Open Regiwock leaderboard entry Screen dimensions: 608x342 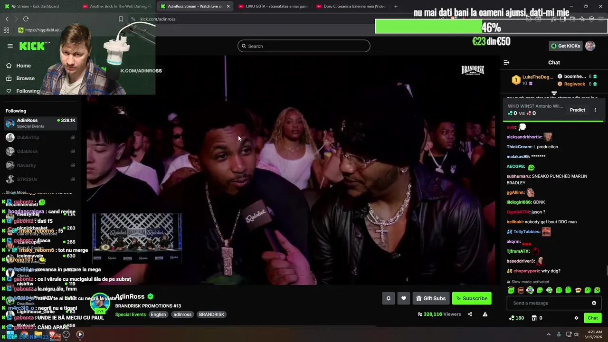coord(577,84)
